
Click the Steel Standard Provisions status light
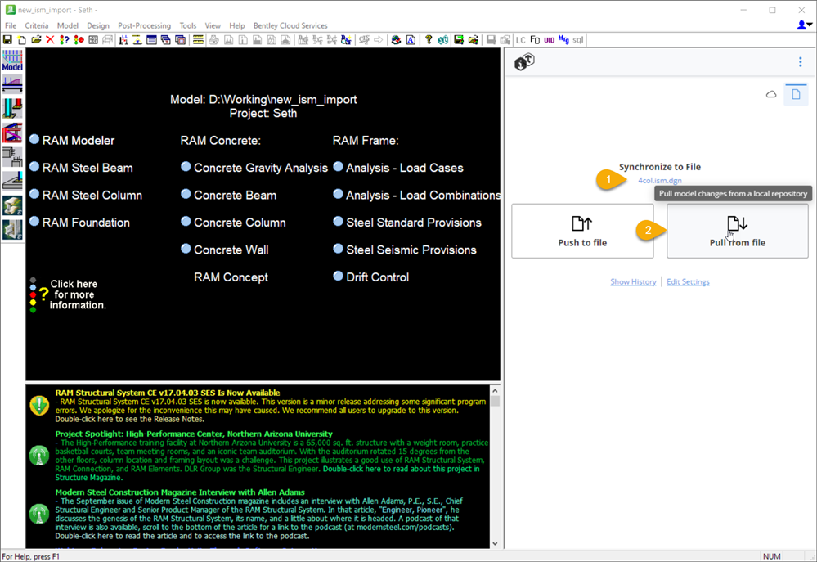tap(338, 222)
